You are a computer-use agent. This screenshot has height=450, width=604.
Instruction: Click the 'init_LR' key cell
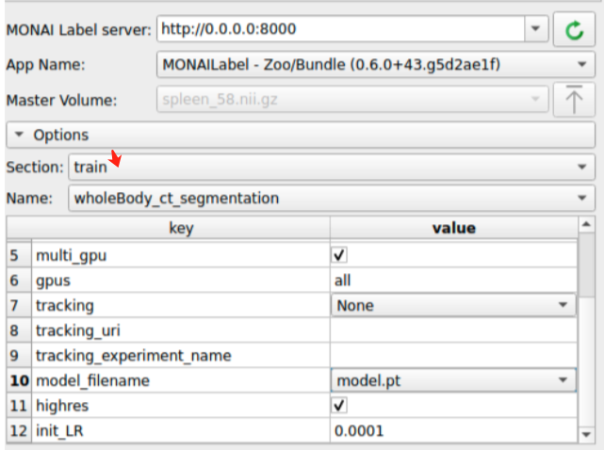(181, 430)
